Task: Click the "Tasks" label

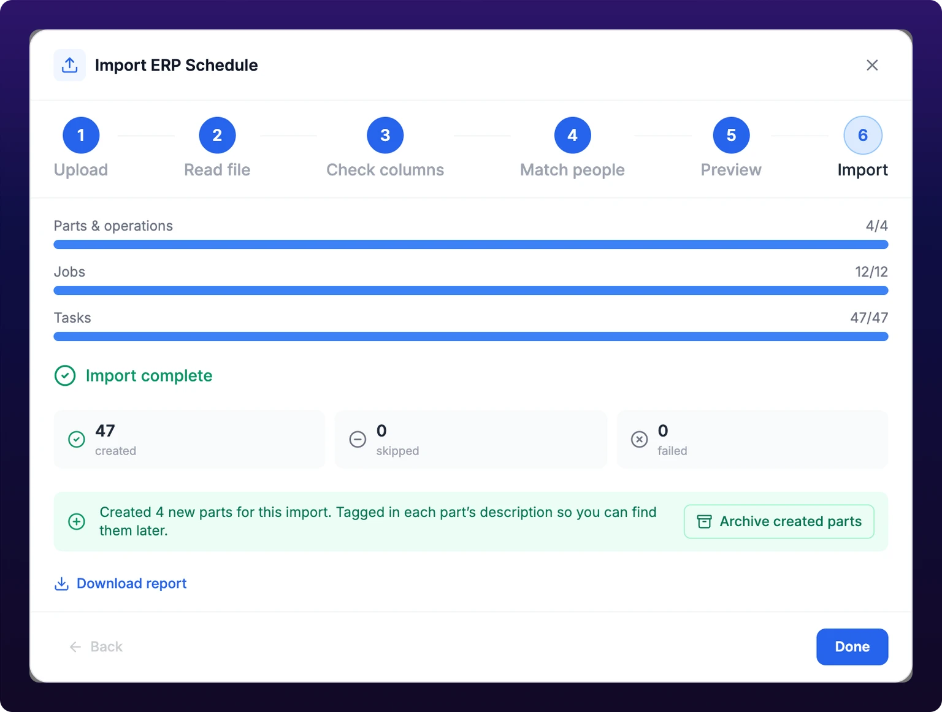Action: click(x=72, y=318)
